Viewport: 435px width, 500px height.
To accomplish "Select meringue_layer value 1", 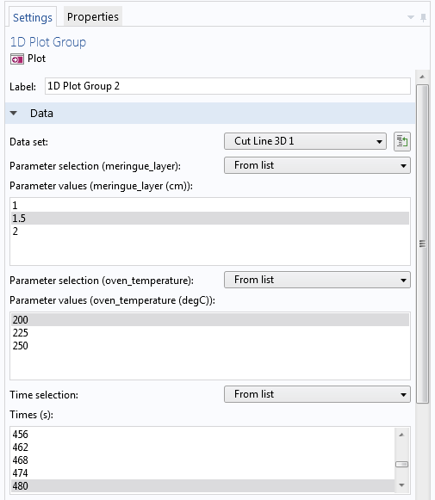I will pyautogui.click(x=210, y=206).
